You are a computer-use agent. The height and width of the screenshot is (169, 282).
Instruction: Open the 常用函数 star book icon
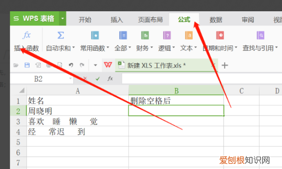(x=95, y=35)
